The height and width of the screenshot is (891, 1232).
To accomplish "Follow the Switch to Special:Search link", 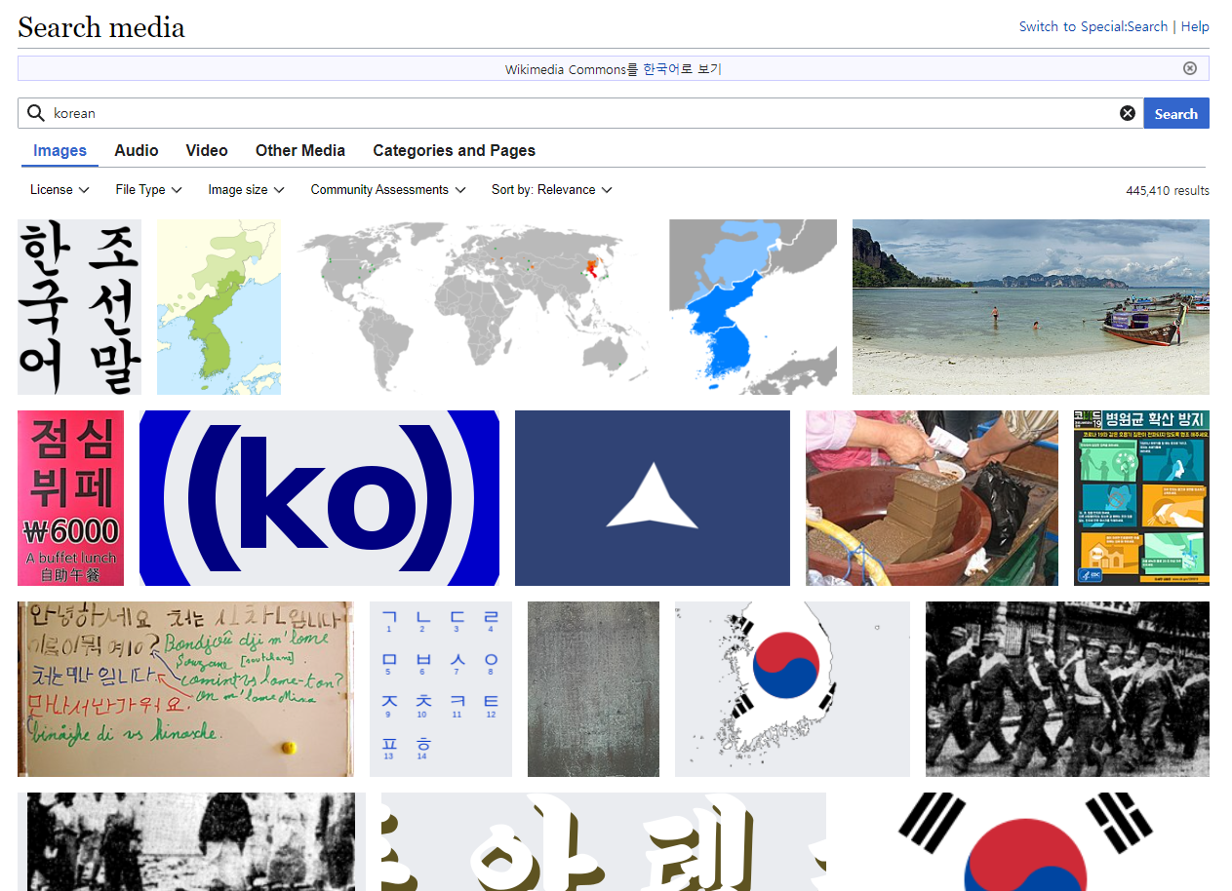I will [x=1093, y=26].
